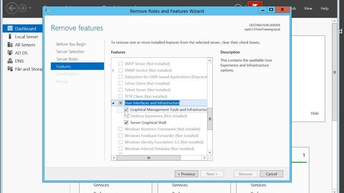344x193 pixels.
Task: Click the Telnet Server checkbox
Action: tap(120, 90)
